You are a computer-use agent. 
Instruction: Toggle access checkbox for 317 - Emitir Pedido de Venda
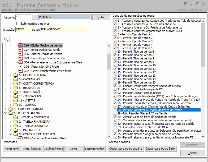pyautogui.click(x=20, y=50)
